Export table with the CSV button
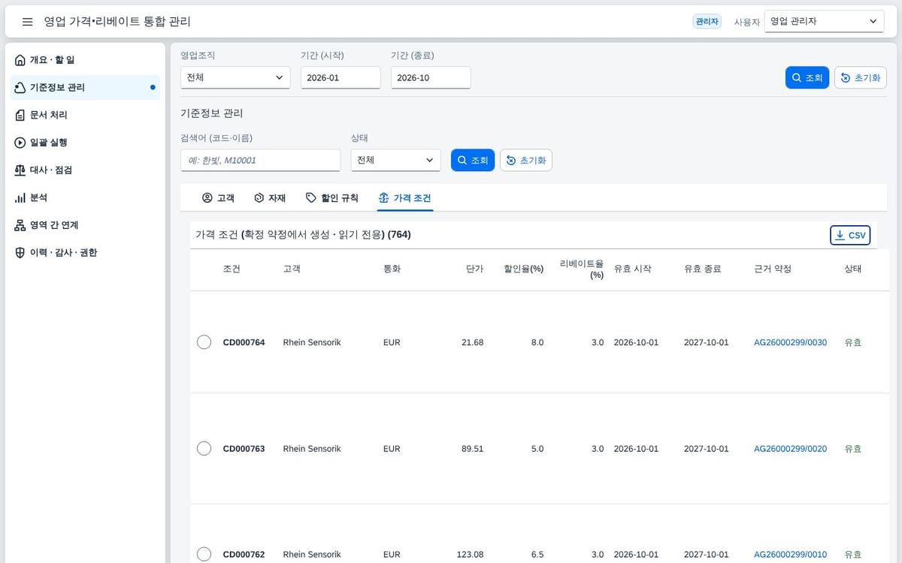Screen dimensions: 902x563 tap(850, 235)
